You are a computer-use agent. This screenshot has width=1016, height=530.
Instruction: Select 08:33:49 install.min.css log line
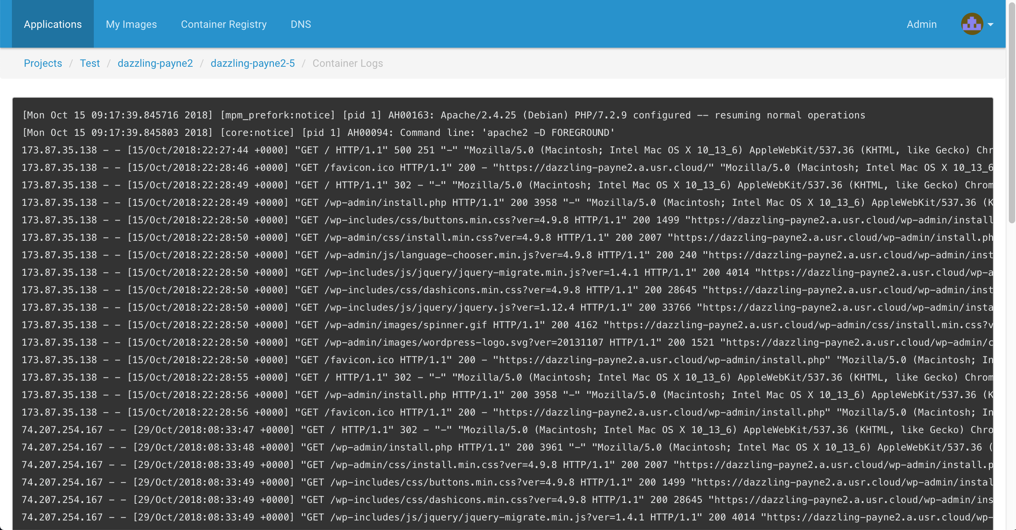pyautogui.click(x=507, y=465)
